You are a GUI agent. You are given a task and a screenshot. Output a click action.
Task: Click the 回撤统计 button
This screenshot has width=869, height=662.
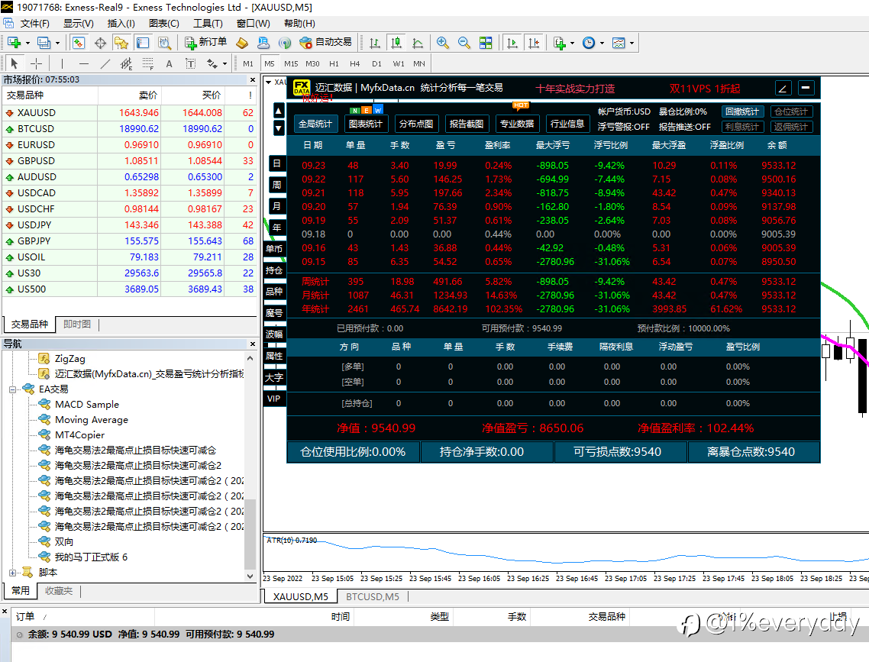coord(743,111)
